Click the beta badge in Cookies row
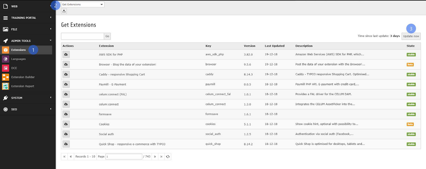This screenshot has height=169, width=426. pyautogui.click(x=410, y=124)
